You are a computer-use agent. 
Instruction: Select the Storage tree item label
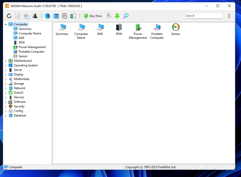[19, 84]
